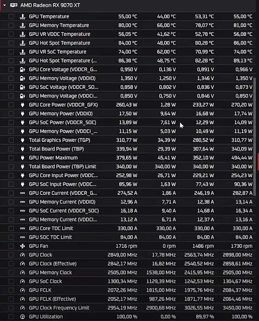Tick the checkbox for GPU Utilization
The height and width of the screenshot is (321, 259).
pos(11,317)
